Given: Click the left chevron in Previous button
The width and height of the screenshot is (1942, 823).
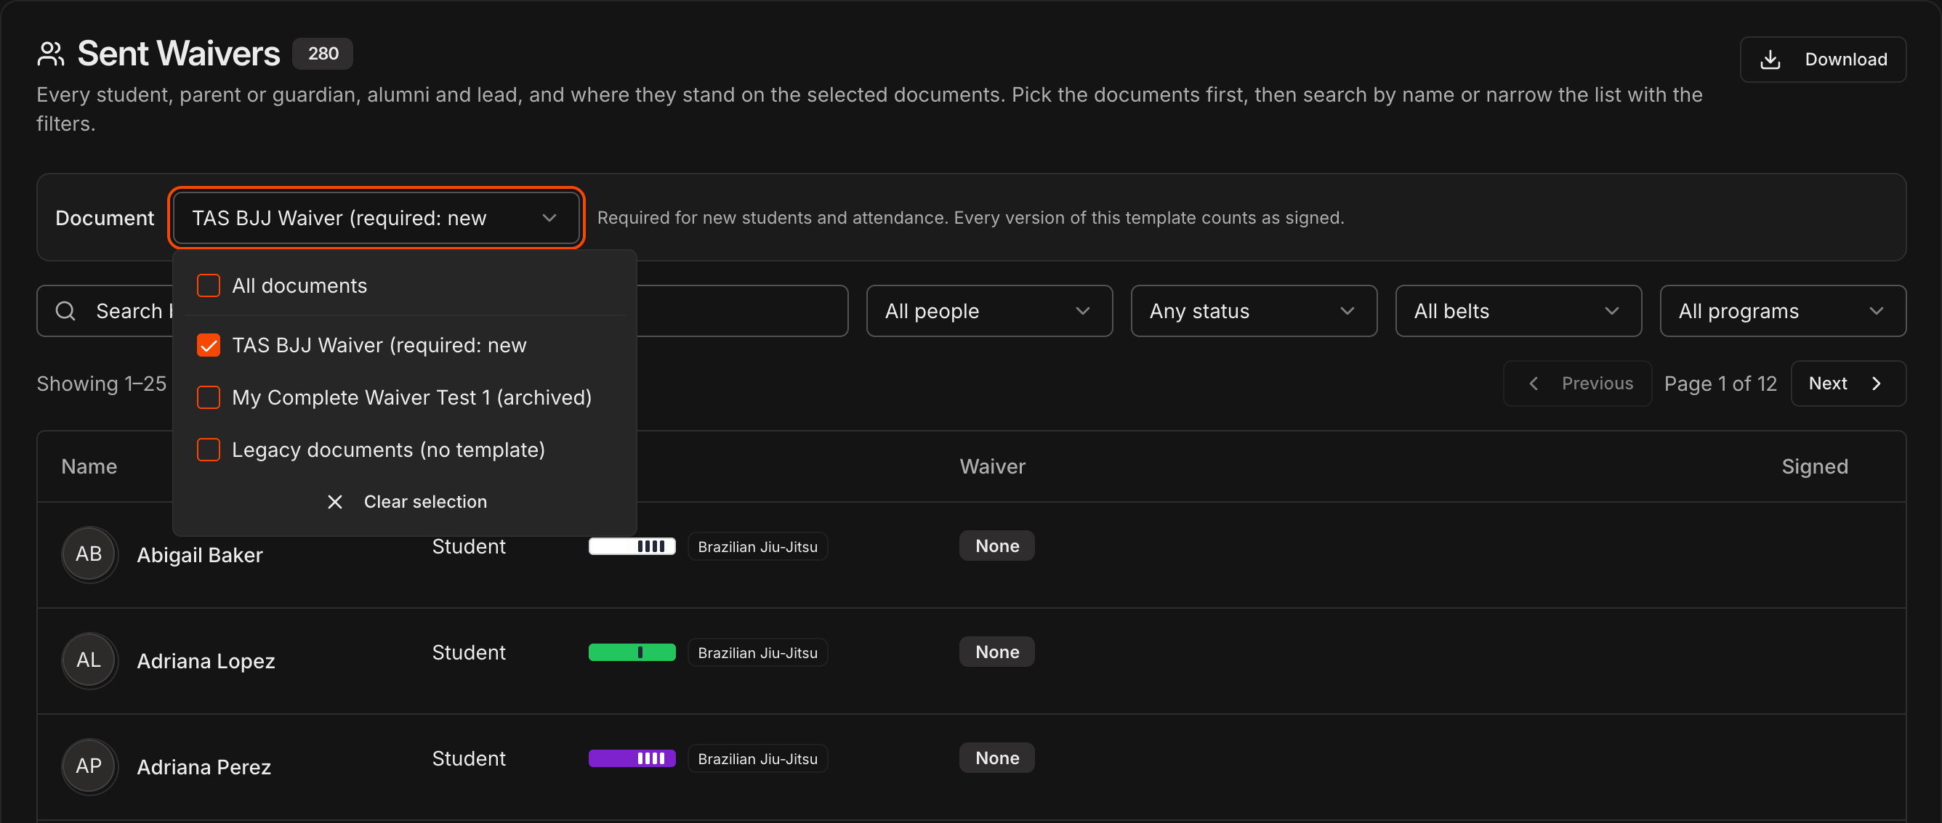Looking at the screenshot, I should pyautogui.click(x=1533, y=384).
